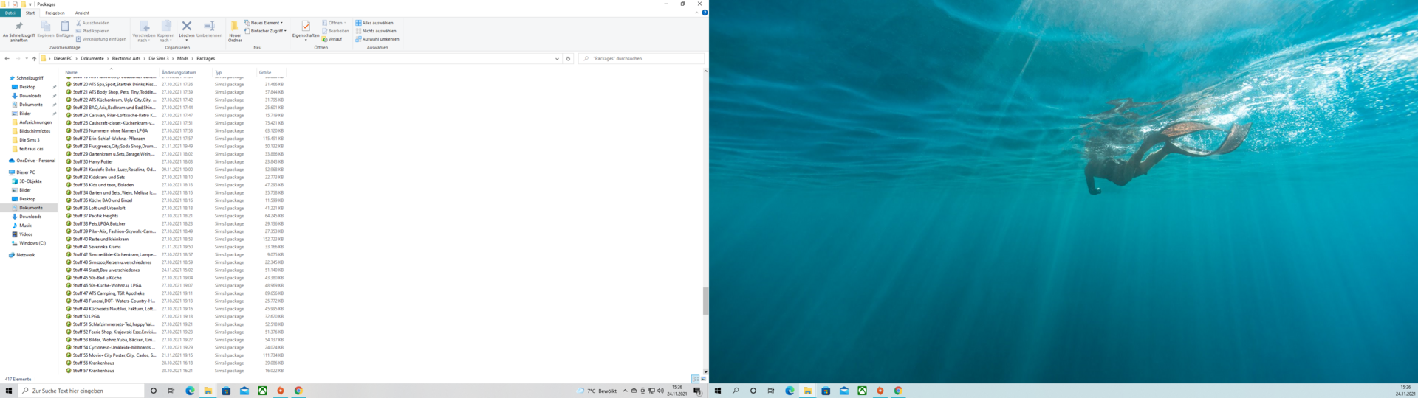Open Eigenschaften checkmark icon
Screen dimensions: 1418x398
point(306,27)
